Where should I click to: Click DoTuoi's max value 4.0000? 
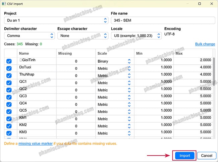206,67
